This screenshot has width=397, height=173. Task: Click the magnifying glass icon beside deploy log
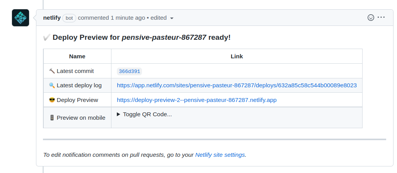(52, 85)
